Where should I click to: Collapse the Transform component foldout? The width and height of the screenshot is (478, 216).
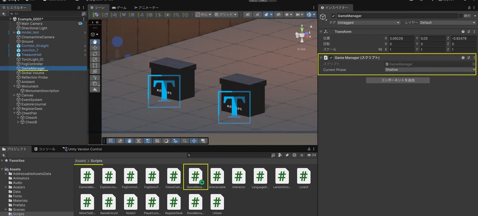(x=321, y=31)
